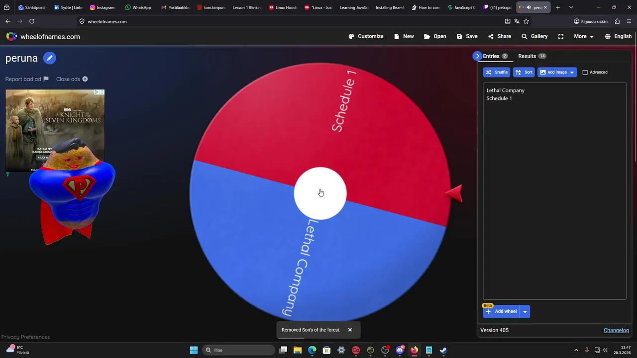Open the weather widget showing 6°C
This screenshot has width=637, height=358.
pos(17,350)
